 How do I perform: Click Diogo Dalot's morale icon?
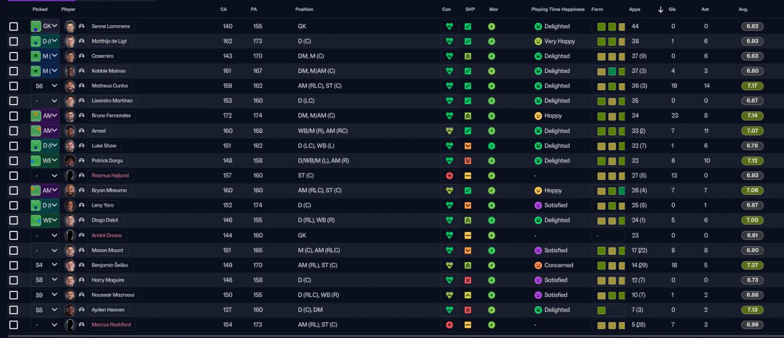491,220
